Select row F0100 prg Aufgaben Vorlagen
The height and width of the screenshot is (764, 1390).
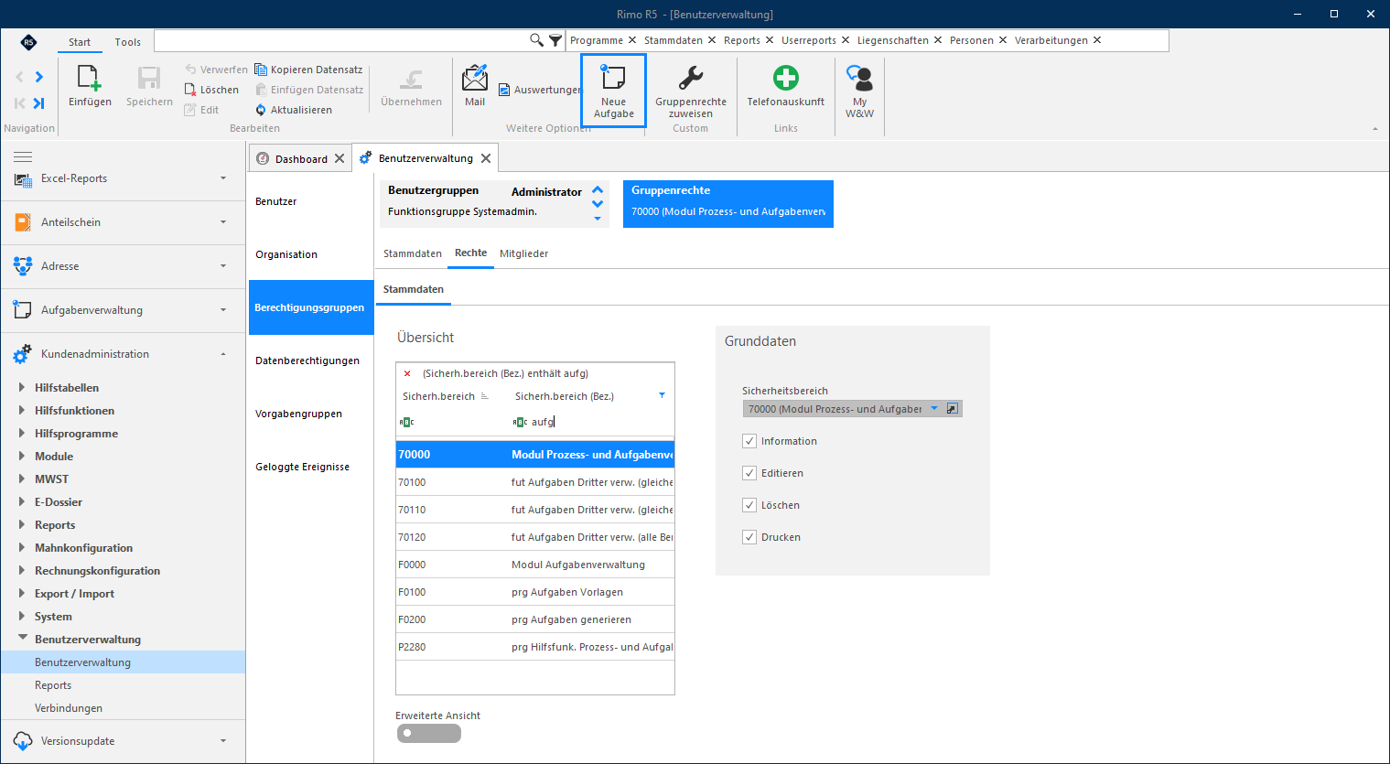tap(535, 592)
